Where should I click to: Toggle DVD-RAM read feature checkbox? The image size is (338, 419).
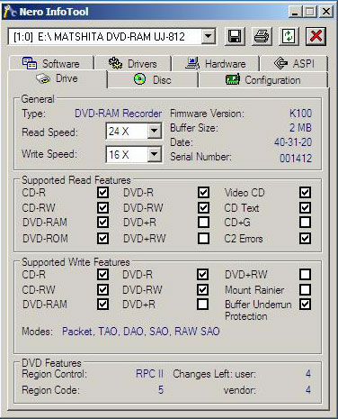click(102, 223)
